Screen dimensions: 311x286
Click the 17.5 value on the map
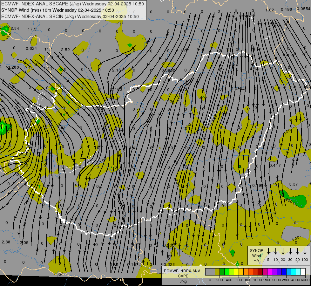point(32,29)
